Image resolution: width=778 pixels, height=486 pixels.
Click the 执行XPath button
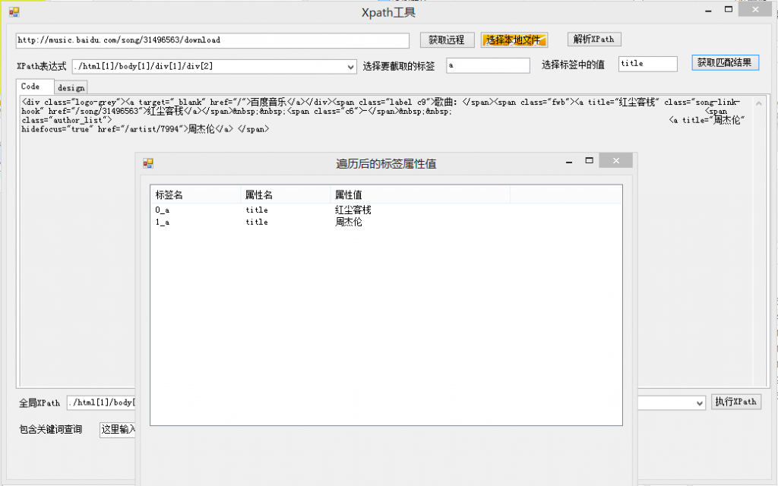tap(735, 402)
